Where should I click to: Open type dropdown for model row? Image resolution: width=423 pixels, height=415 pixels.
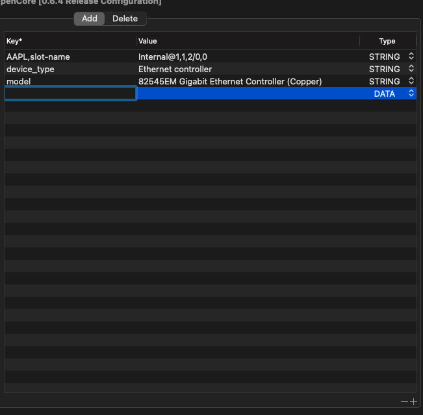coord(411,81)
